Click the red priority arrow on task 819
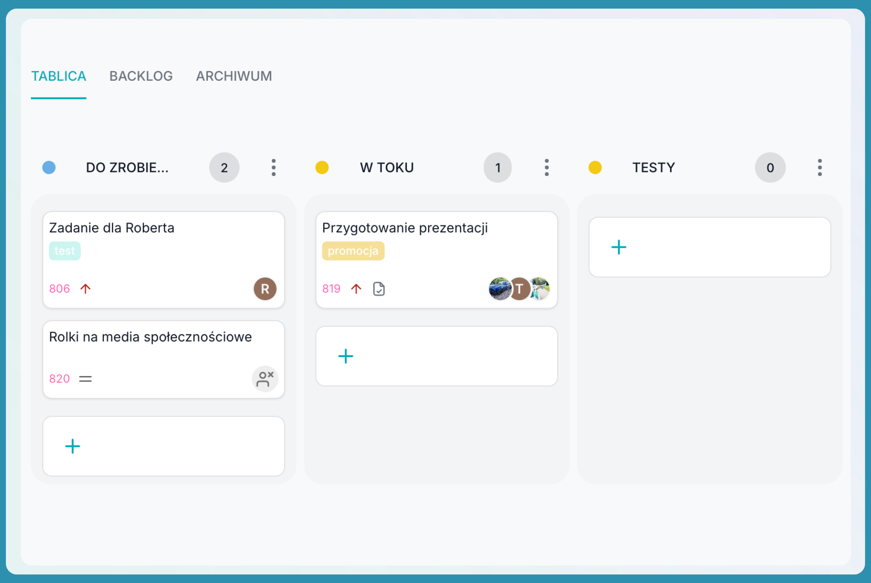871x583 pixels. [x=356, y=289]
